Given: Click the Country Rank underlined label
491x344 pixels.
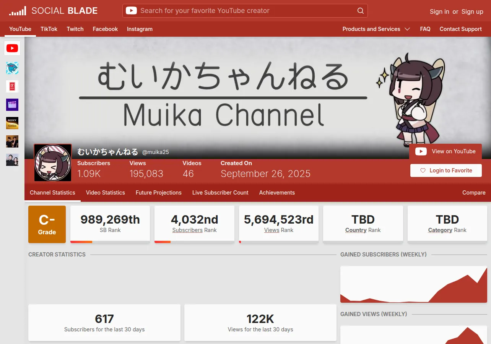Looking at the screenshot, I should (356, 230).
